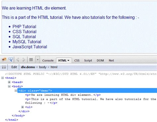Select the 'We are learning HTML div element' p node
This screenshot has width=157, height=122.
tap(63, 95)
